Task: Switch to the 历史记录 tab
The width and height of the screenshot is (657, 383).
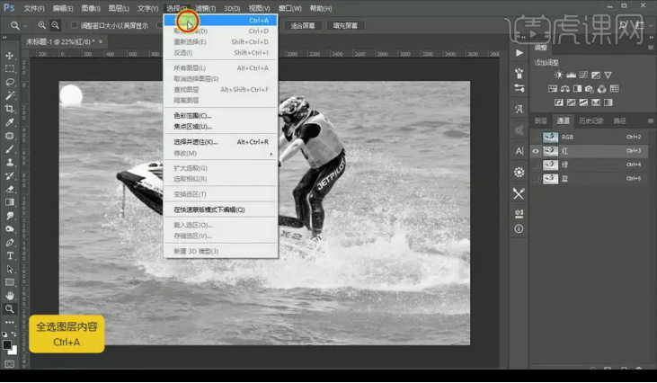Action: [x=590, y=120]
